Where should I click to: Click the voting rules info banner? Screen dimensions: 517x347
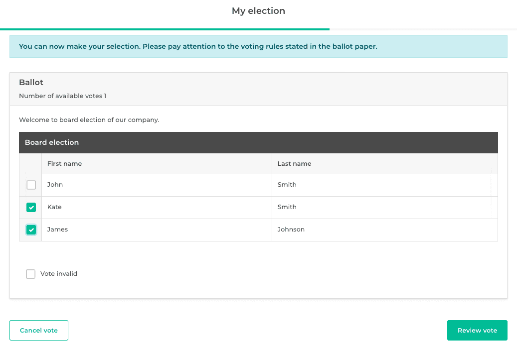tap(258, 47)
